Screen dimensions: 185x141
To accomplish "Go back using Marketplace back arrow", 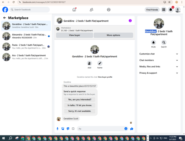I will [4, 18].
